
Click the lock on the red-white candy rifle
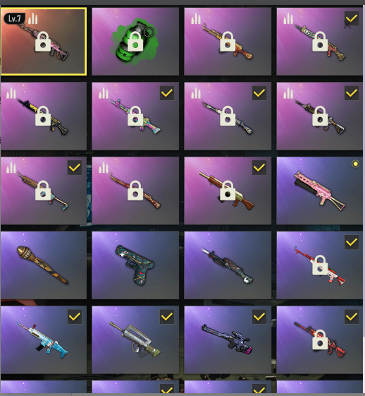click(320, 265)
